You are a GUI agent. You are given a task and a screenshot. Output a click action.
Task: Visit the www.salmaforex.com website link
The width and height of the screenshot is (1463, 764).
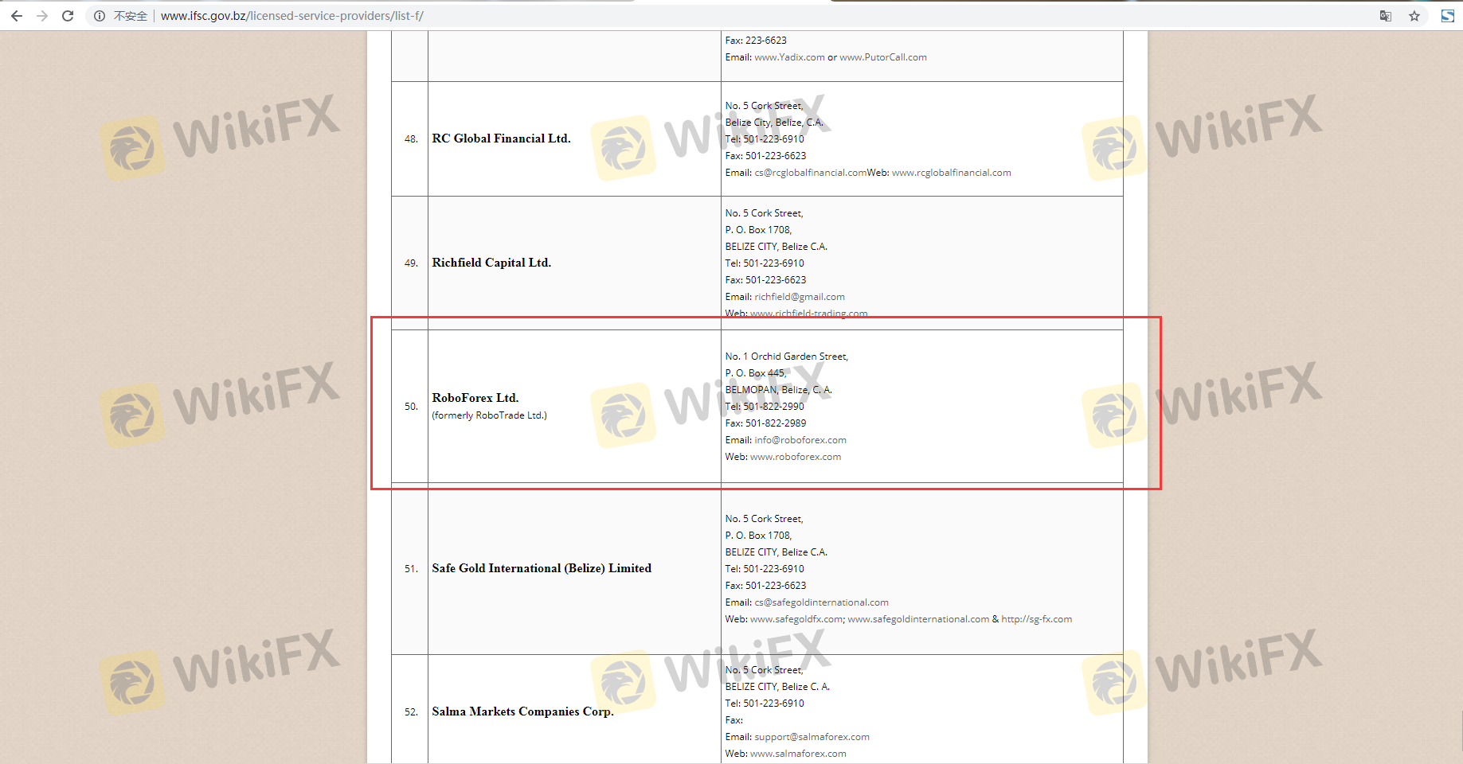[x=798, y=754]
